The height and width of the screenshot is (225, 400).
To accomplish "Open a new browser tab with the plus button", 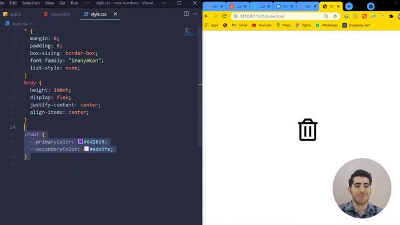I will tap(349, 6).
